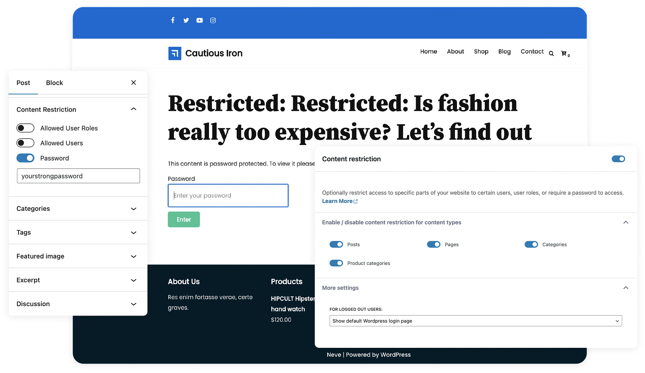
Task: Click the search icon in navigation
Action: (x=552, y=53)
